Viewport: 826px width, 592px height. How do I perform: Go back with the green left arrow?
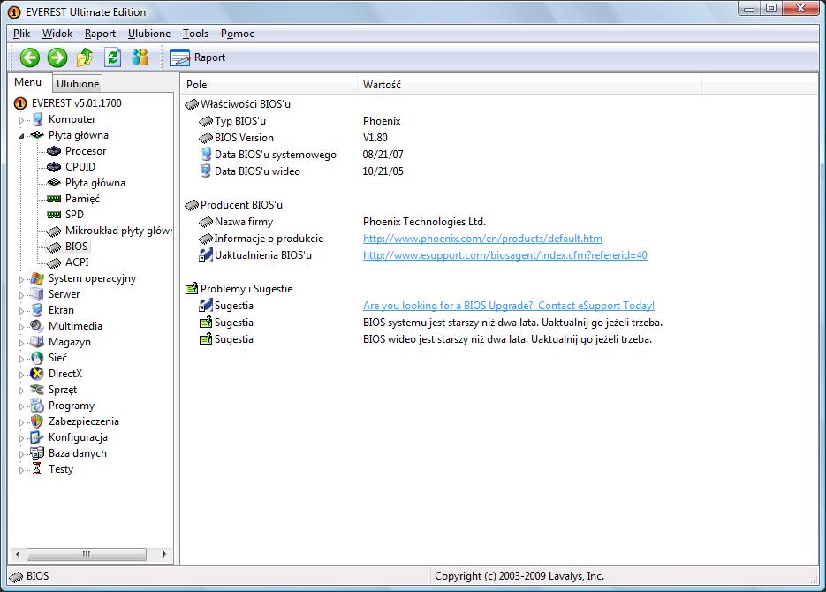pyautogui.click(x=30, y=57)
